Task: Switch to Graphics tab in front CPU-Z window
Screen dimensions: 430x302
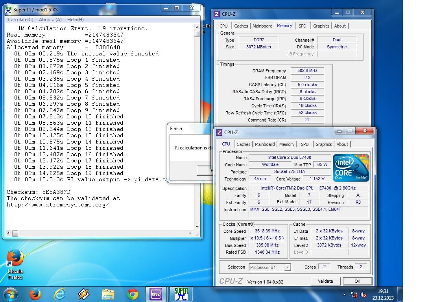Action: coord(324,144)
